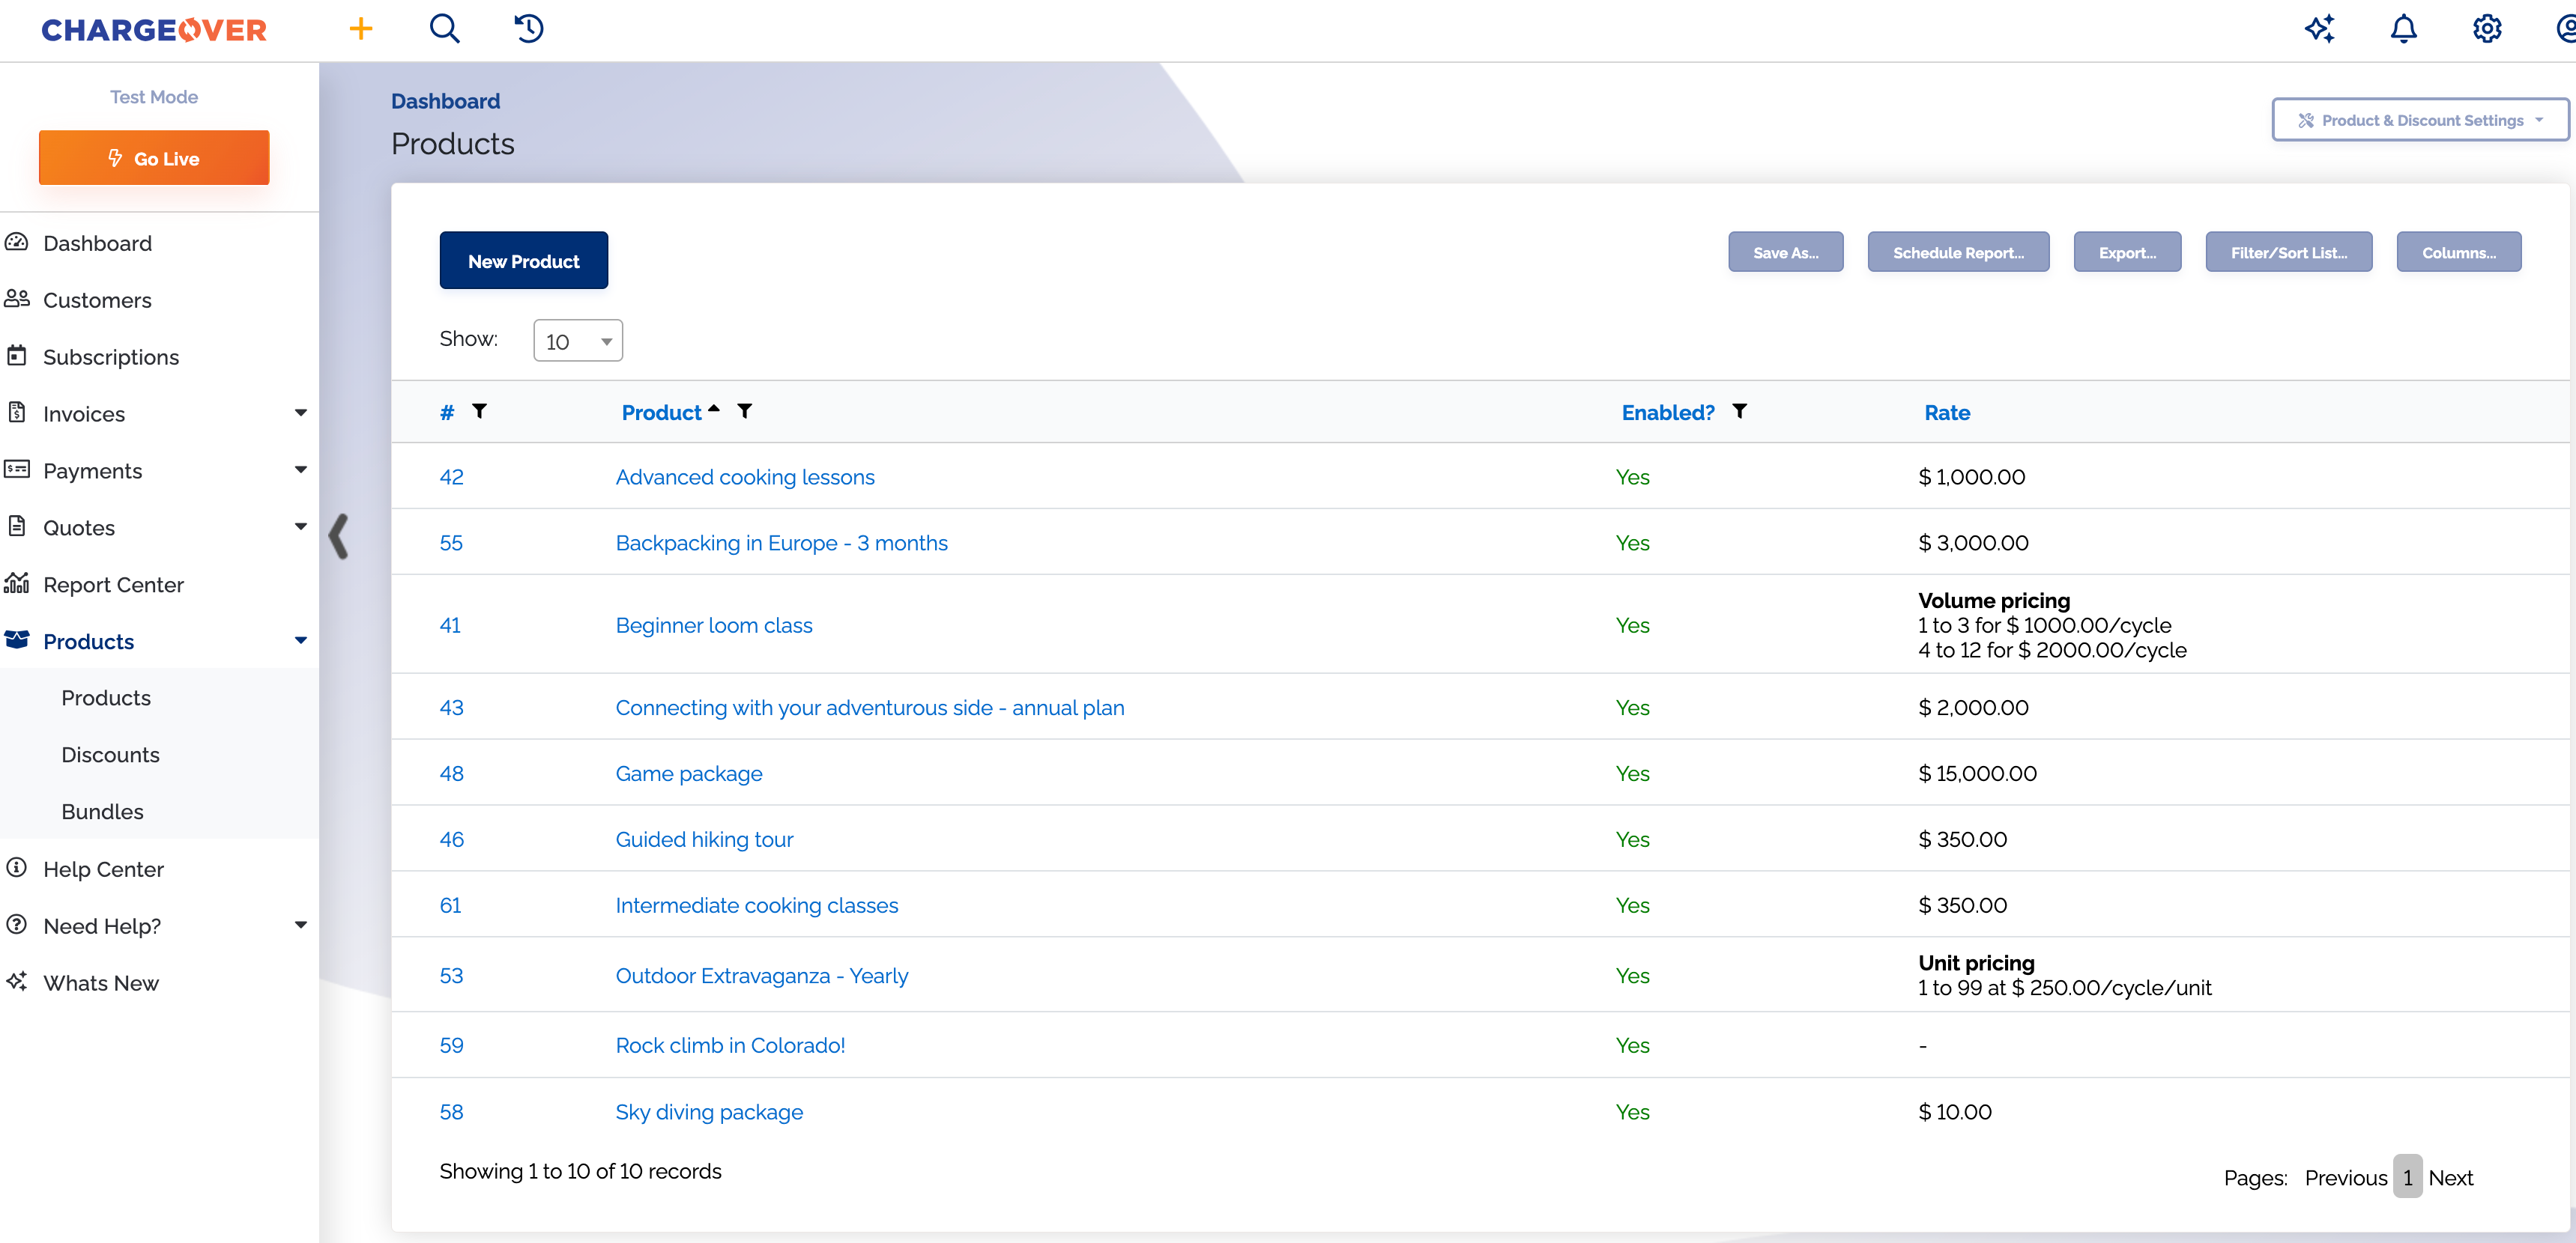Click the Go Live button
This screenshot has height=1243, width=2576.
(x=154, y=158)
